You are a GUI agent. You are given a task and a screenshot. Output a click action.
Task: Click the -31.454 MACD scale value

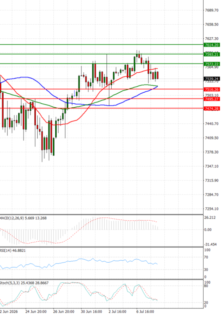(210, 245)
